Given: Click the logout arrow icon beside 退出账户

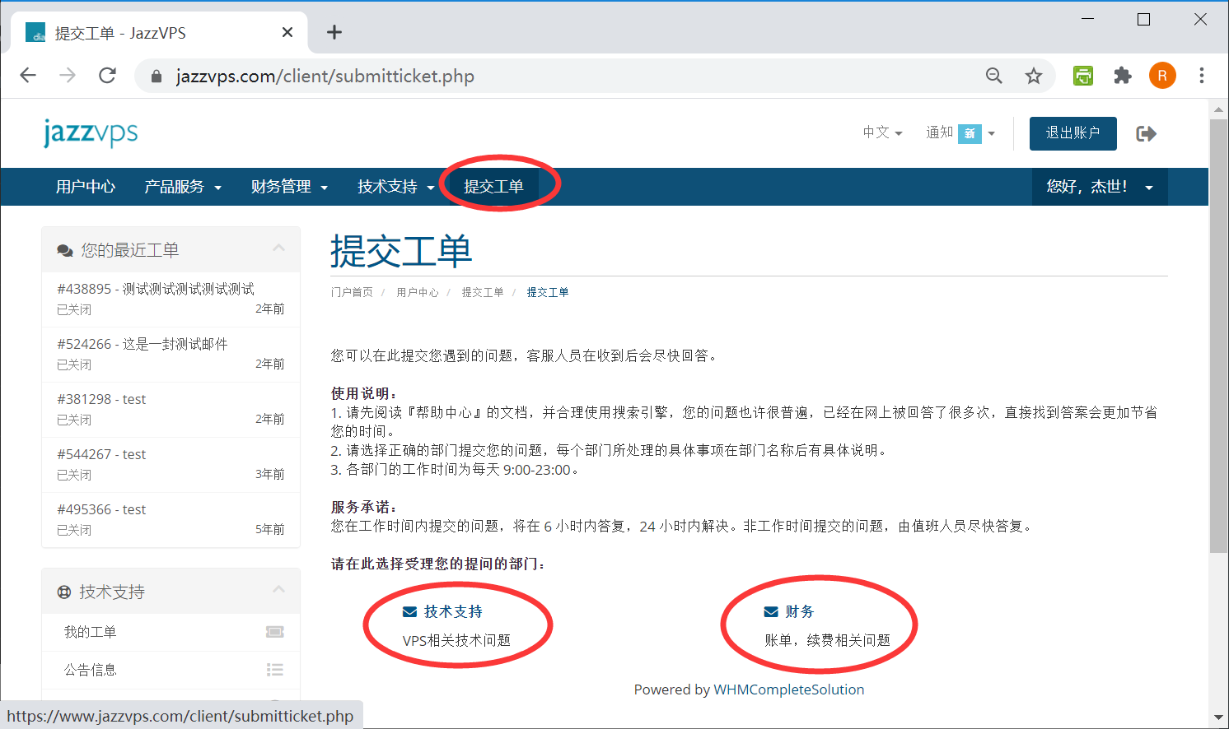Looking at the screenshot, I should [x=1146, y=133].
